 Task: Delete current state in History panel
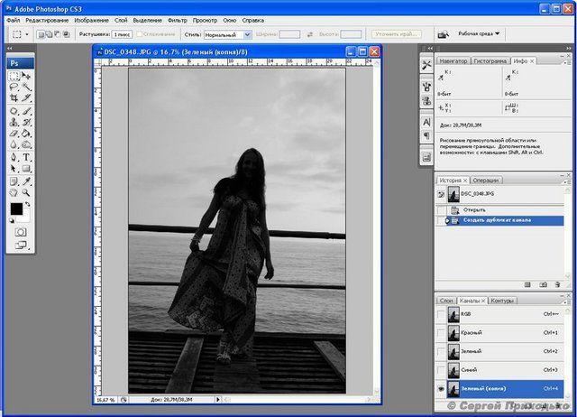558,283
